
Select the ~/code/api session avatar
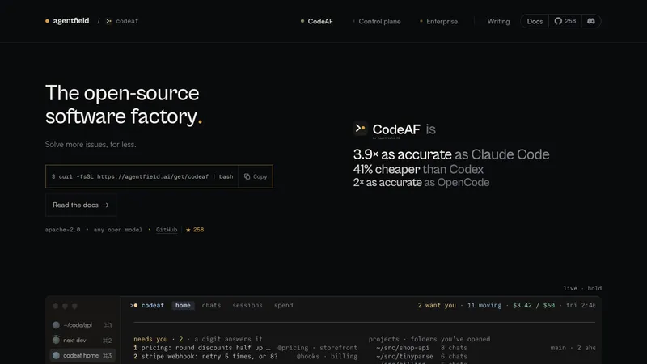click(x=56, y=325)
